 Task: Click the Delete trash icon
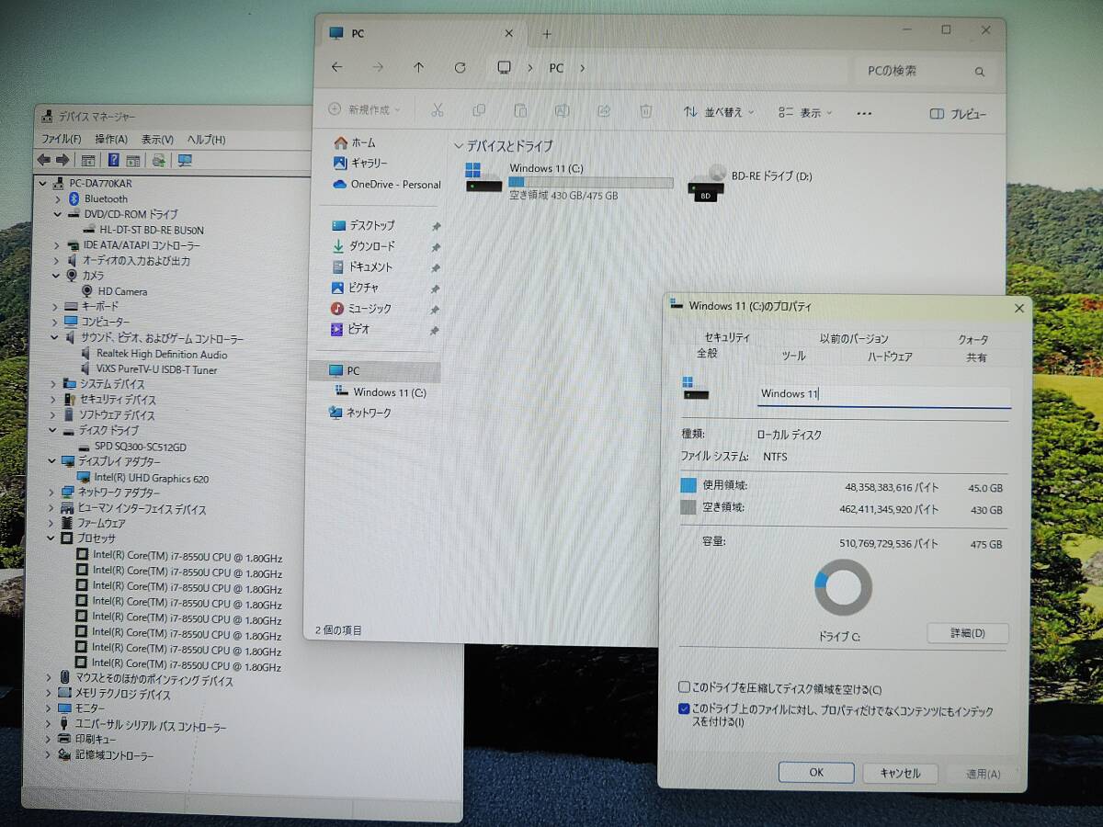click(x=646, y=110)
